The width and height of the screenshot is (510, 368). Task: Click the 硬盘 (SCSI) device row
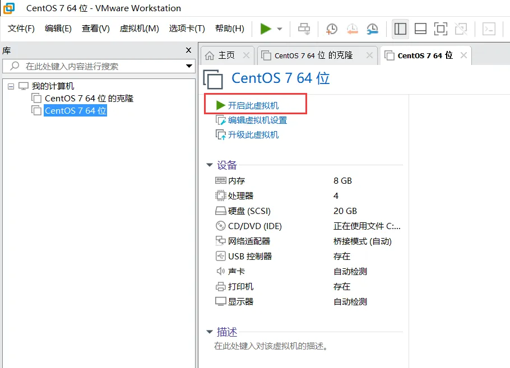pos(308,211)
